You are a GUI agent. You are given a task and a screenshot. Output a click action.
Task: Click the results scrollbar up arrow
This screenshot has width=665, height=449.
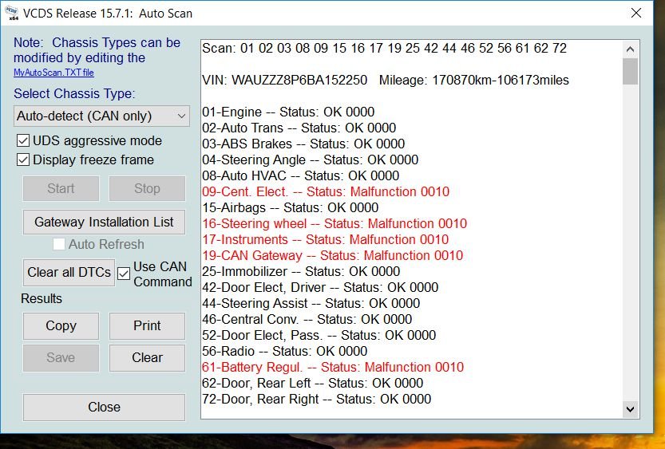coord(630,49)
